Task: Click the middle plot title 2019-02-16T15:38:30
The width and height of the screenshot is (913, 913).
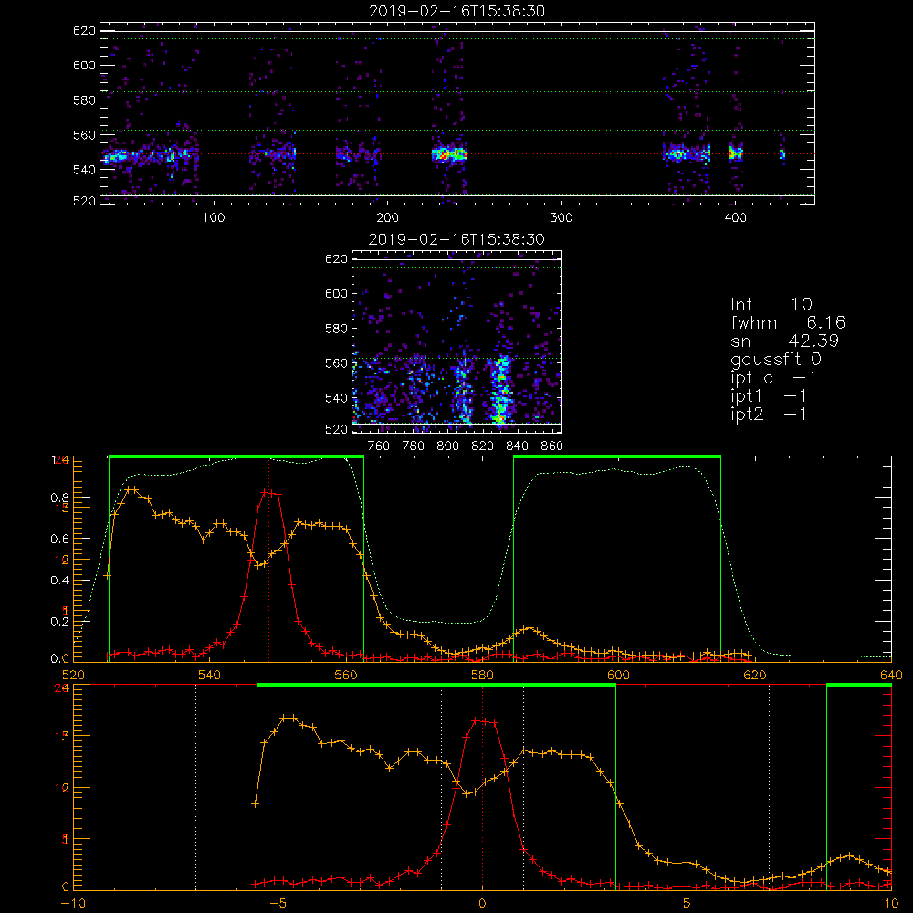Action: [457, 239]
